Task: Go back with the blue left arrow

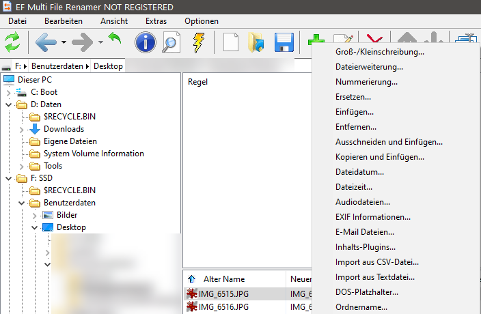Action: tap(46, 42)
